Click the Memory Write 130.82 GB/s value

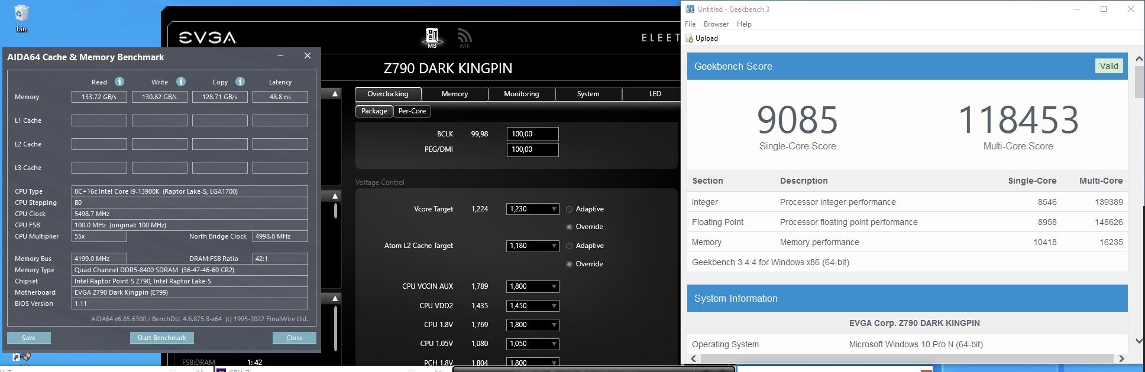pyautogui.click(x=160, y=97)
